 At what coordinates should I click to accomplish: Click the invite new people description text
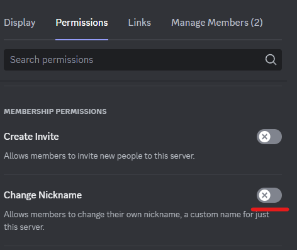pos(99,156)
